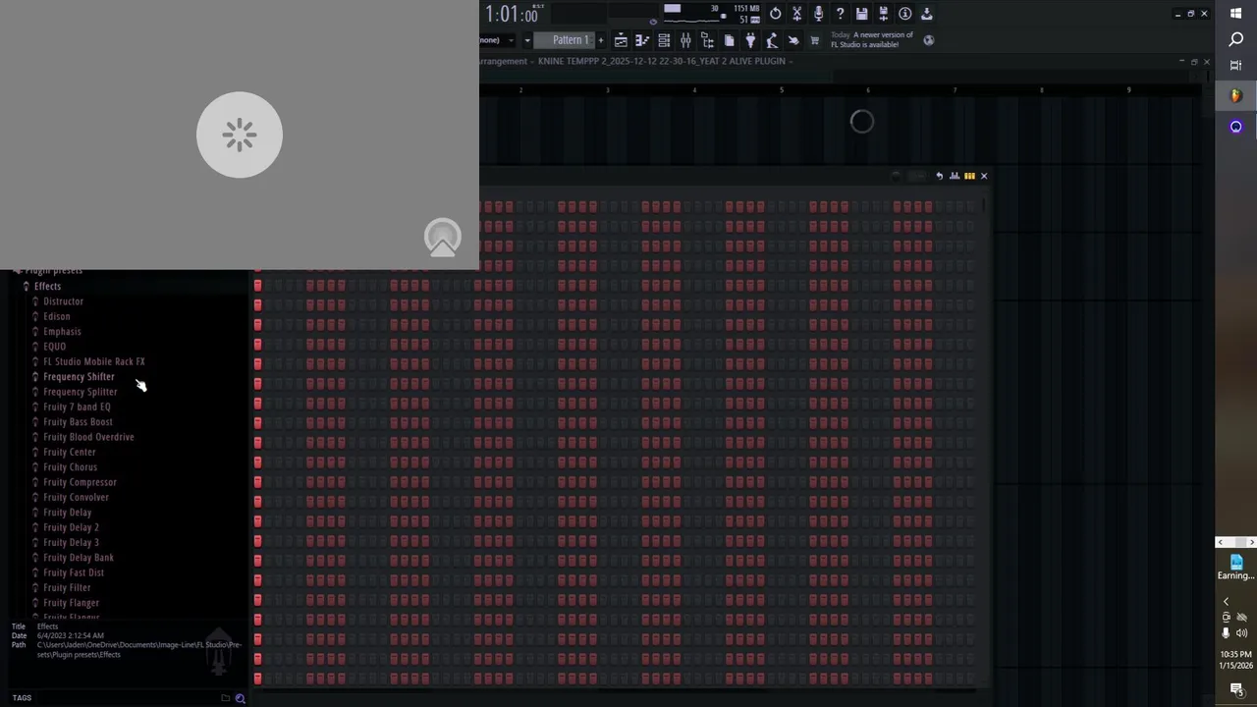Click the scissors audio editor icon
The image size is (1257, 707).
click(x=796, y=14)
